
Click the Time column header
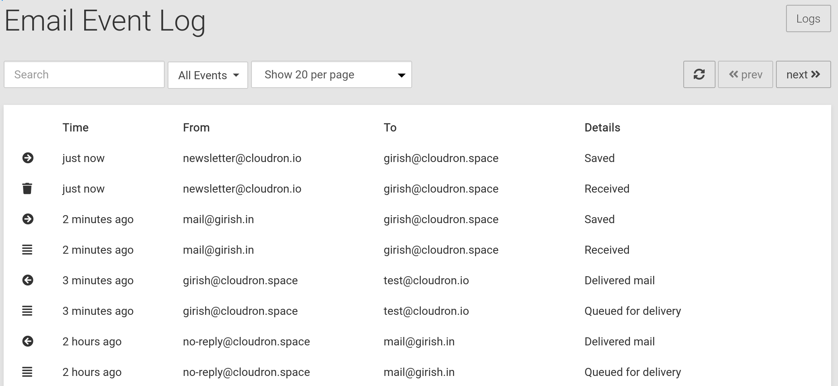(x=75, y=127)
